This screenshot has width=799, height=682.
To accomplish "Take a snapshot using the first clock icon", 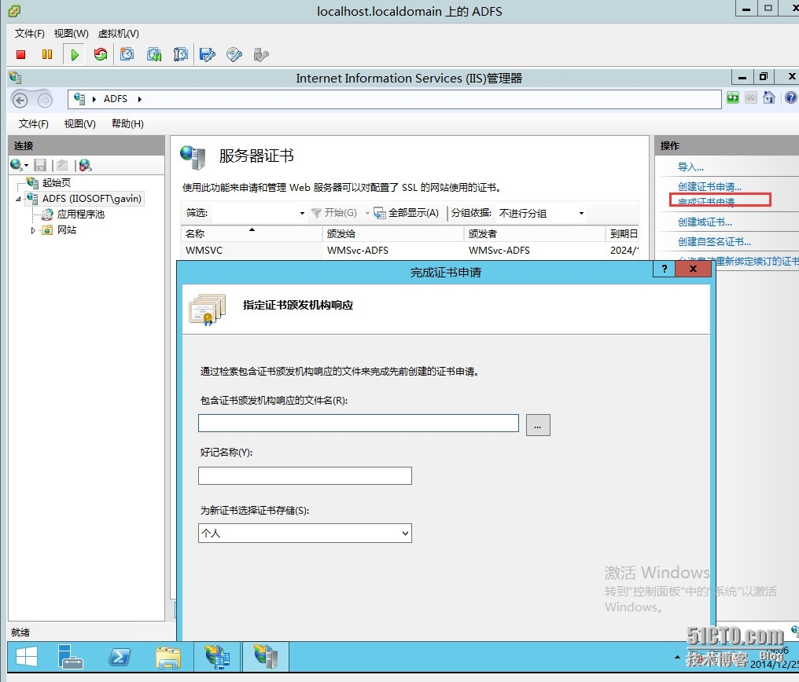I will tap(127, 54).
